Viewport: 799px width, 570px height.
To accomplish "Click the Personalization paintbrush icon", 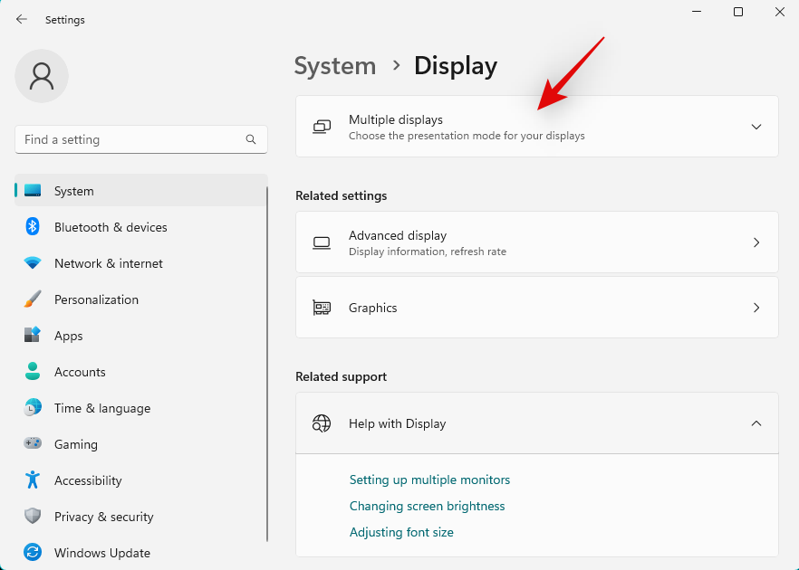I will 33,299.
